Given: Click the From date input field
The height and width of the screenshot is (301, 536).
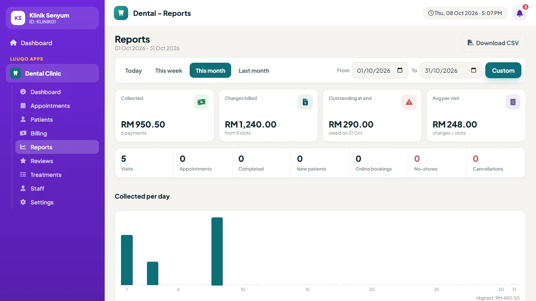Looking at the screenshot, I should click(x=380, y=70).
